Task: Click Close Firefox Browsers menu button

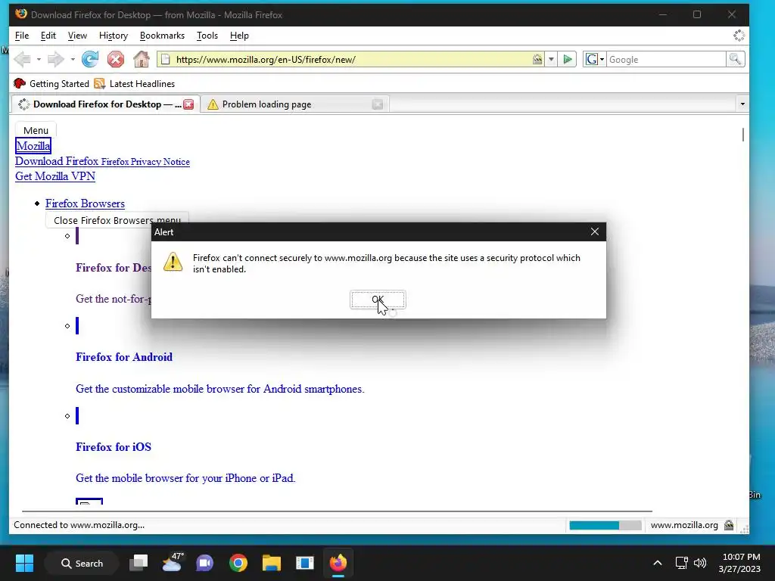Action: pyautogui.click(x=117, y=220)
